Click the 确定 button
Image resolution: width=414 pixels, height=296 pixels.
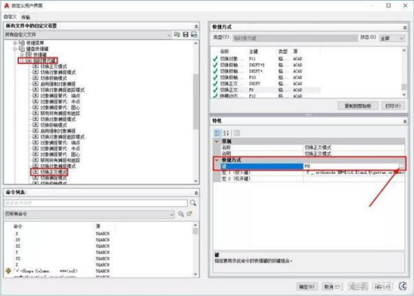(x=306, y=286)
